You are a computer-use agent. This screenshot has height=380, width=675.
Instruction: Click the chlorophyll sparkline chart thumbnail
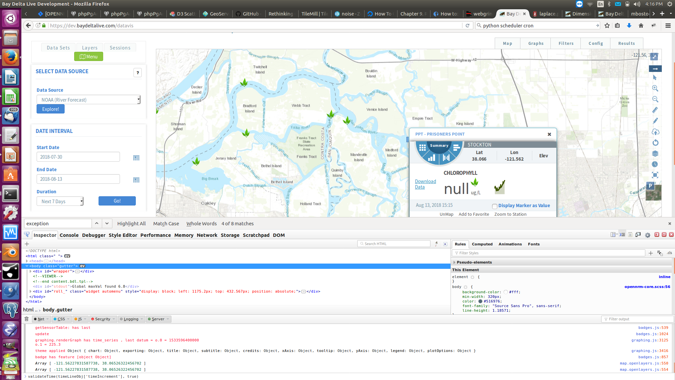coord(500,187)
